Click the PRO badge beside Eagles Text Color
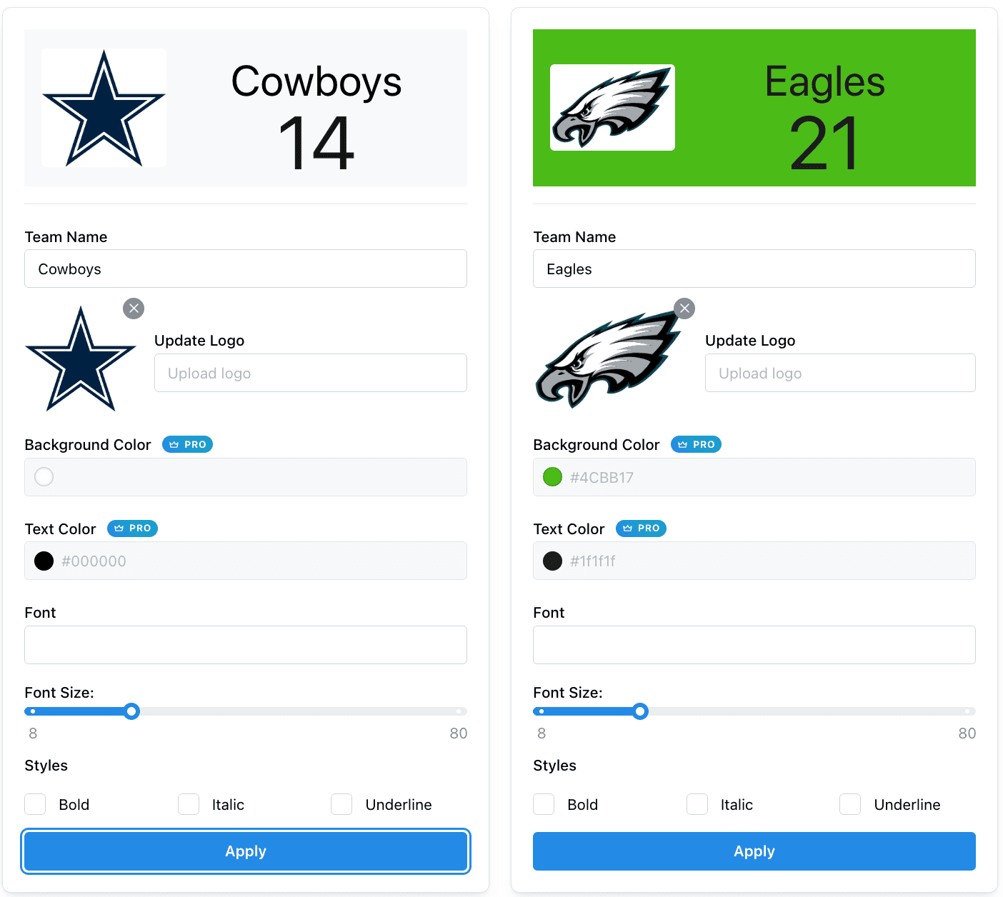This screenshot has height=897, width=1003. [x=641, y=528]
